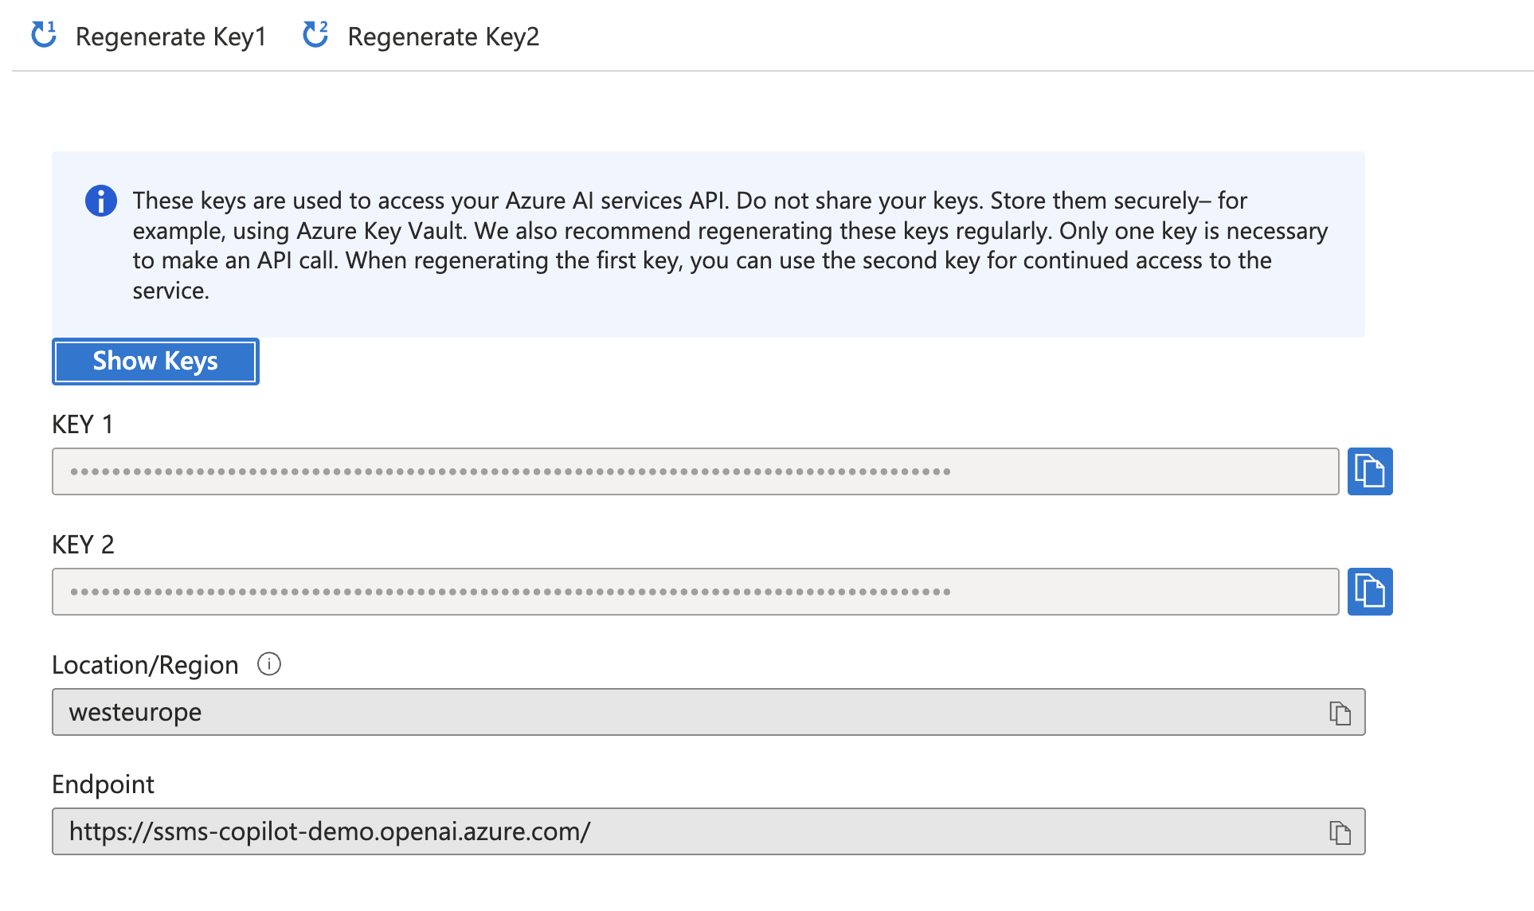Copy the westeurope region value
This screenshot has width=1534, height=911.
(1338, 712)
